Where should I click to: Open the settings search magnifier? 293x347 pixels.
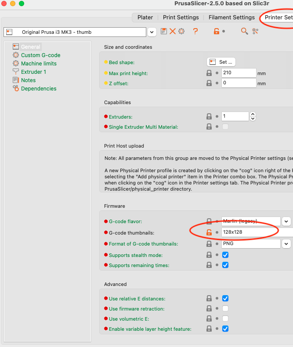coord(244,31)
